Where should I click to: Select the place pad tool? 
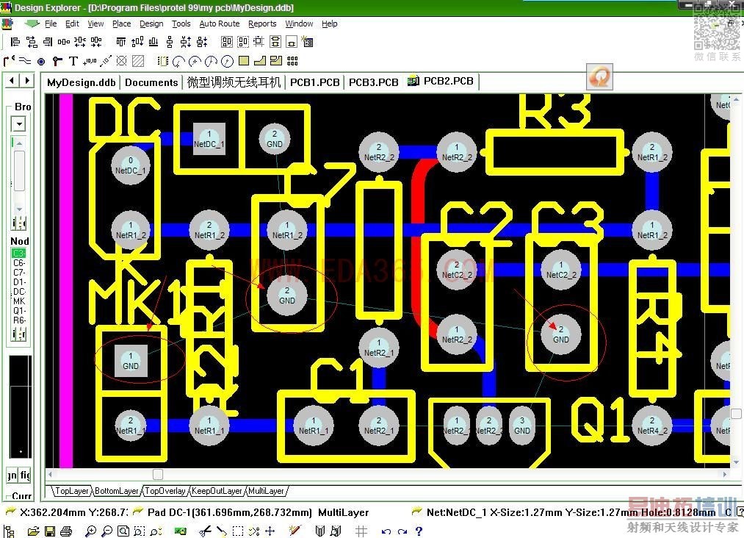(41, 61)
